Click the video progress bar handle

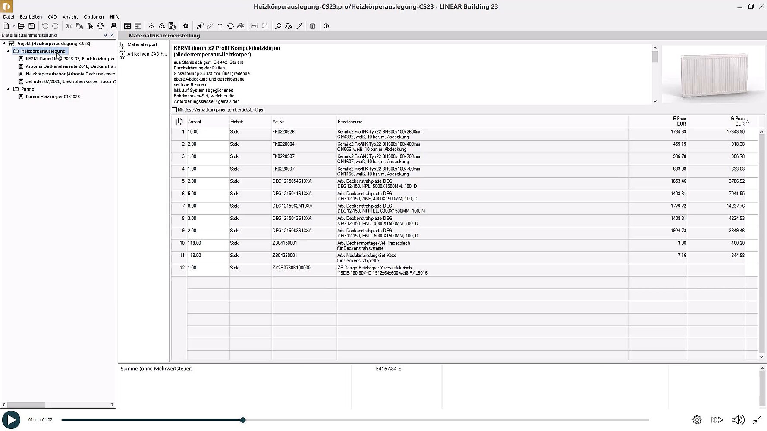(x=243, y=420)
